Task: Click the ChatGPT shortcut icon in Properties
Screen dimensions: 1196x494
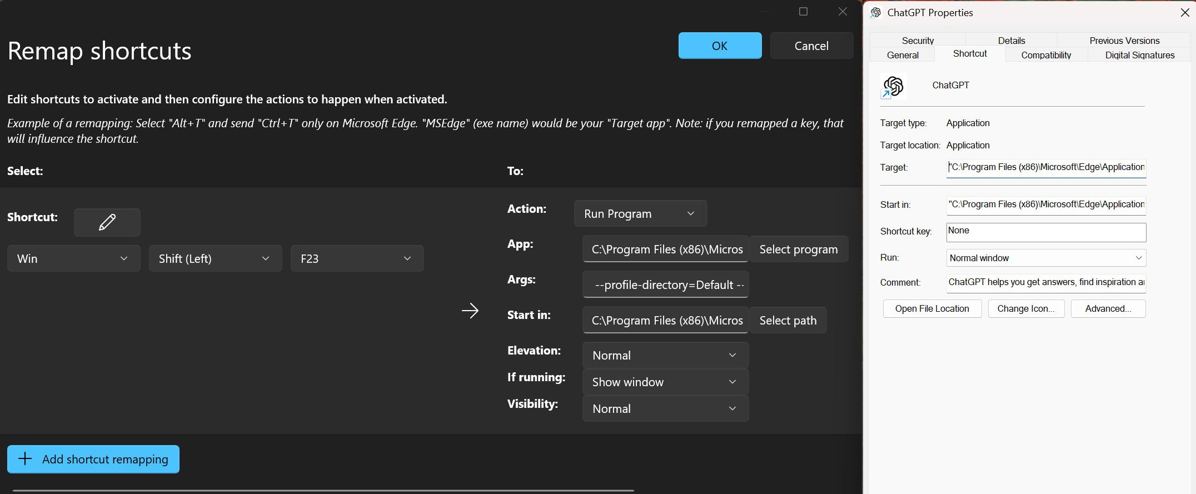Action: [x=894, y=86]
